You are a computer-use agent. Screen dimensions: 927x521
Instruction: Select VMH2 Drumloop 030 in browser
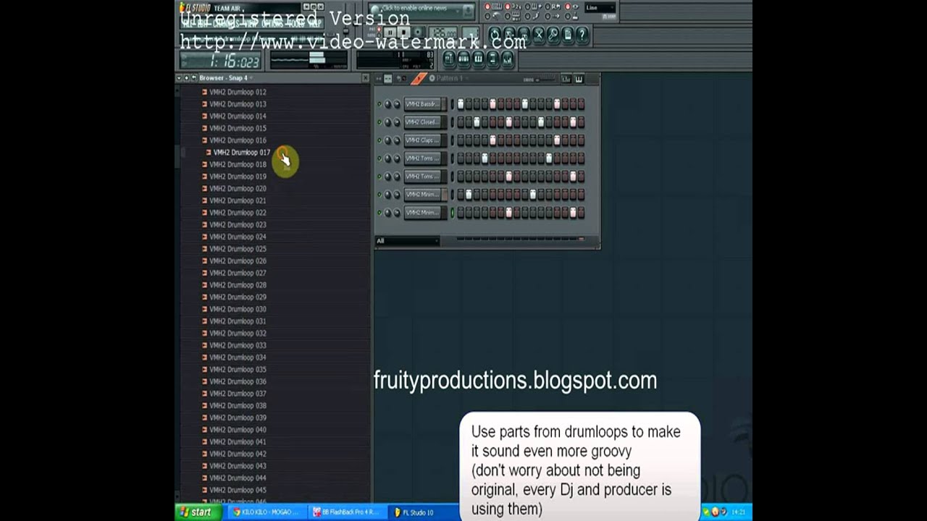[238, 309]
